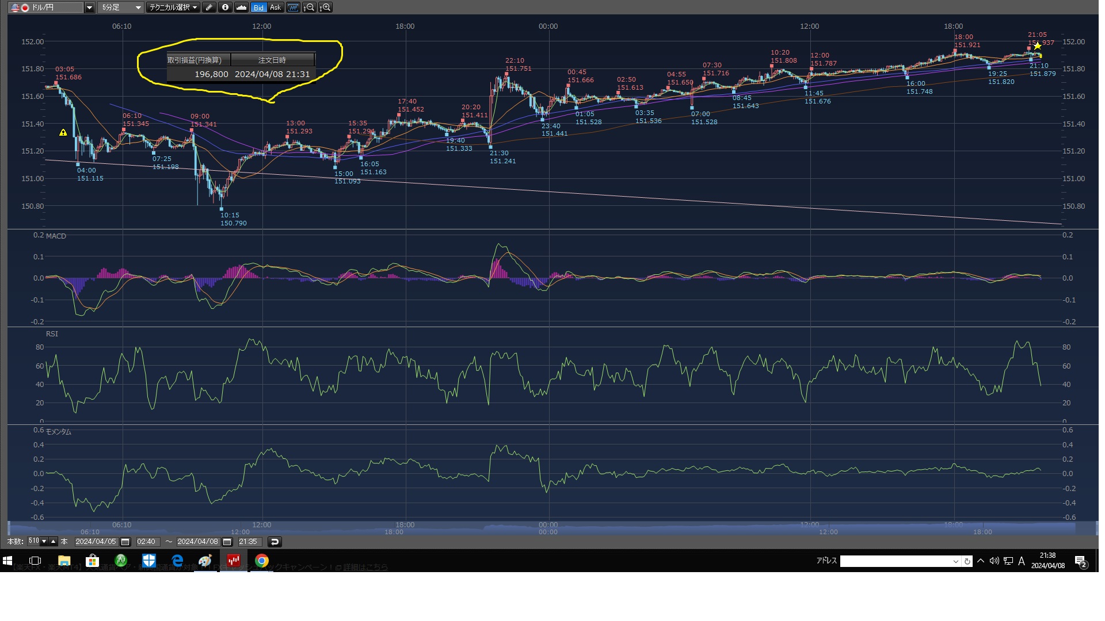Click the zoom out magnifier icon
This screenshot has height=621, width=1105.
point(309,7)
